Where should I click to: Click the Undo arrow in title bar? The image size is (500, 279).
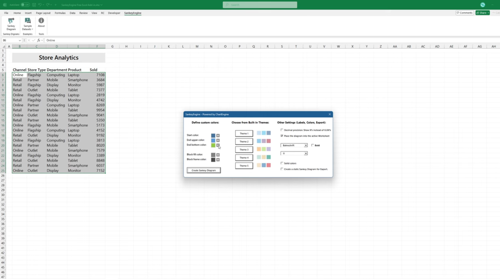point(40,5)
